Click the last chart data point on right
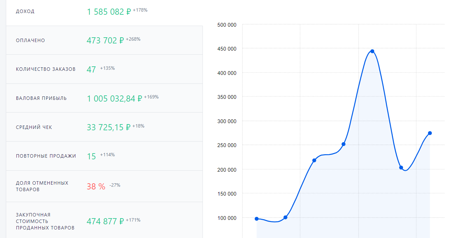Screen dimensions: 464x238 (430, 133)
